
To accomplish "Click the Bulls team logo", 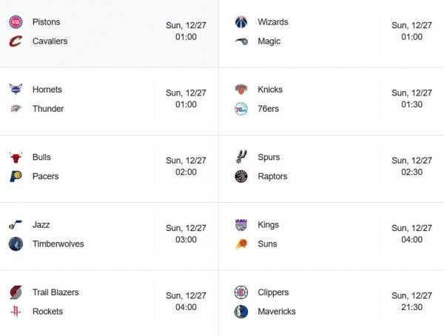I will coord(16,157).
